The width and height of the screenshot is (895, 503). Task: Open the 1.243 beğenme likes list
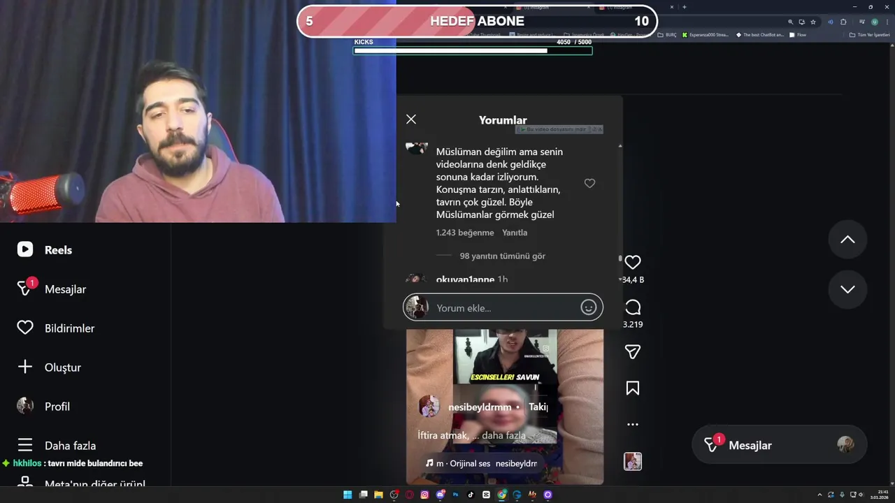(465, 233)
